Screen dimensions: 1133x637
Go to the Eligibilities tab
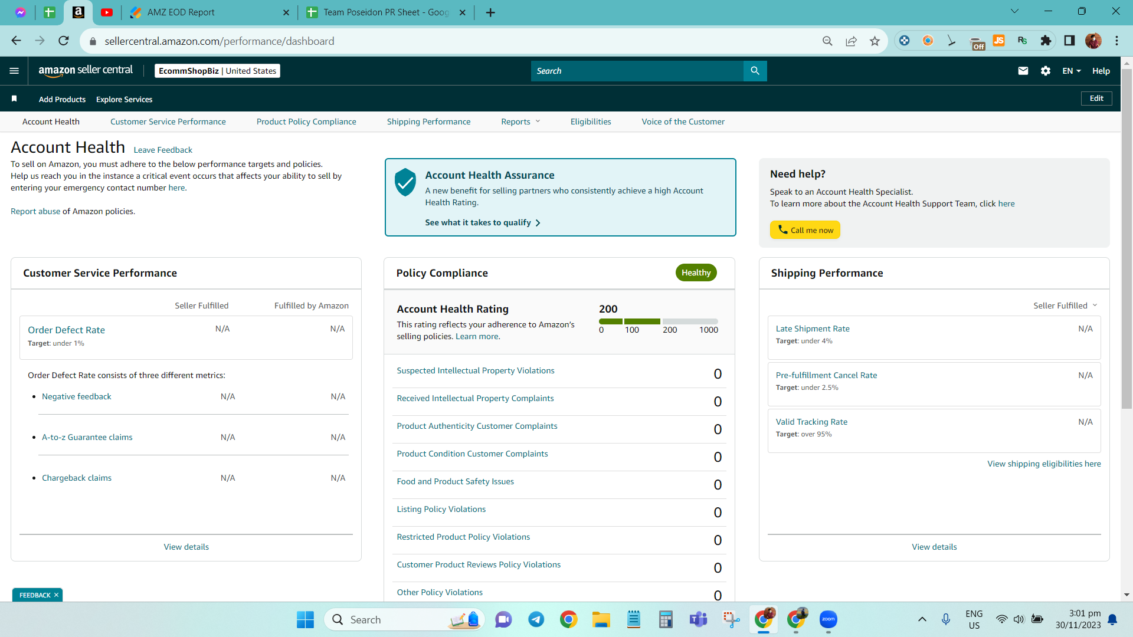[591, 122]
